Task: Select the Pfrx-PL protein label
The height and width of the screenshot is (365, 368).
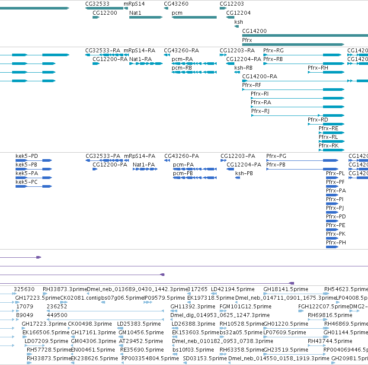Action: click(x=336, y=173)
